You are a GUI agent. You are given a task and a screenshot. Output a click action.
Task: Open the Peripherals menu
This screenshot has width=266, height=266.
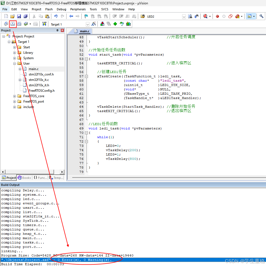[x=78, y=9]
